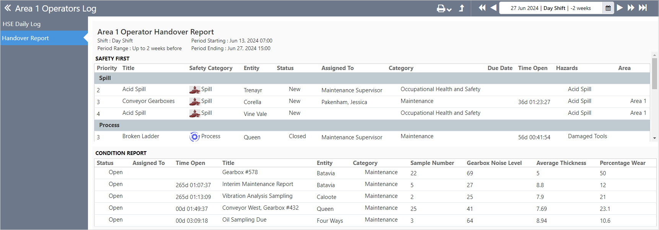Advance to the next shift period

tap(620, 8)
